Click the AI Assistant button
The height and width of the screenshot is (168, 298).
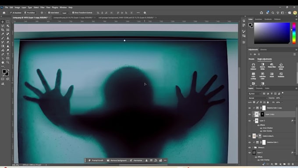point(15,13)
